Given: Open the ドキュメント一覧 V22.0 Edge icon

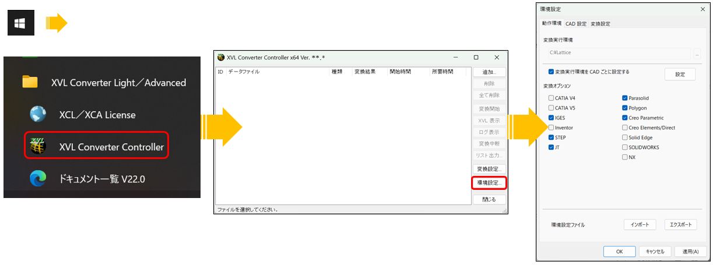Looking at the screenshot, I should (38, 179).
